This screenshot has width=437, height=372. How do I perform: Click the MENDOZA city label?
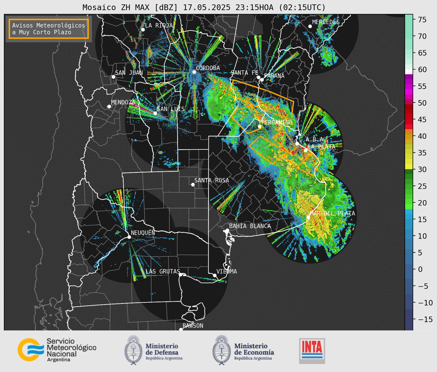point(123,102)
